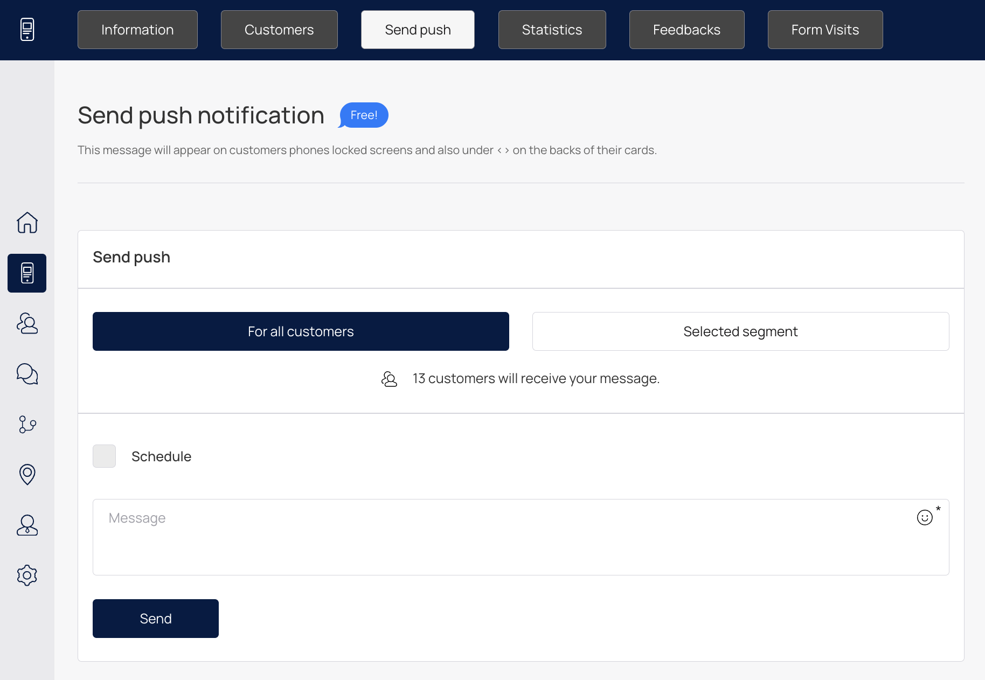Open the location pin icon in sidebar
The image size is (985, 680).
click(27, 475)
